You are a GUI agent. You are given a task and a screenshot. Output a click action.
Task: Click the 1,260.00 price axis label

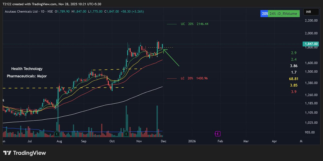311,95
